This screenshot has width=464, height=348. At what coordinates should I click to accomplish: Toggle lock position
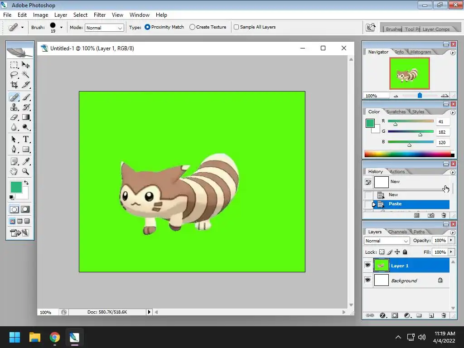tap(397, 252)
